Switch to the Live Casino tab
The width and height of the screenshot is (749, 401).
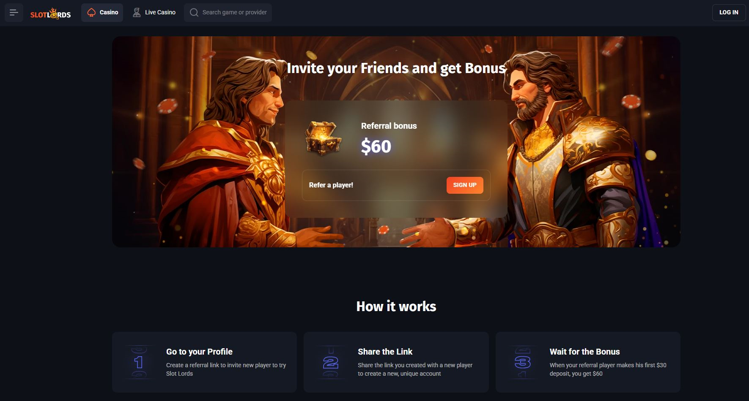[x=154, y=13]
